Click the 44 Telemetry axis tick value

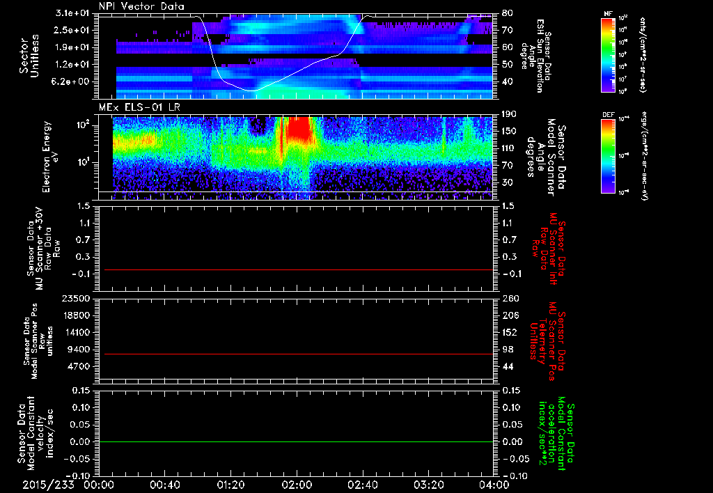pyautogui.click(x=508, y=366)
